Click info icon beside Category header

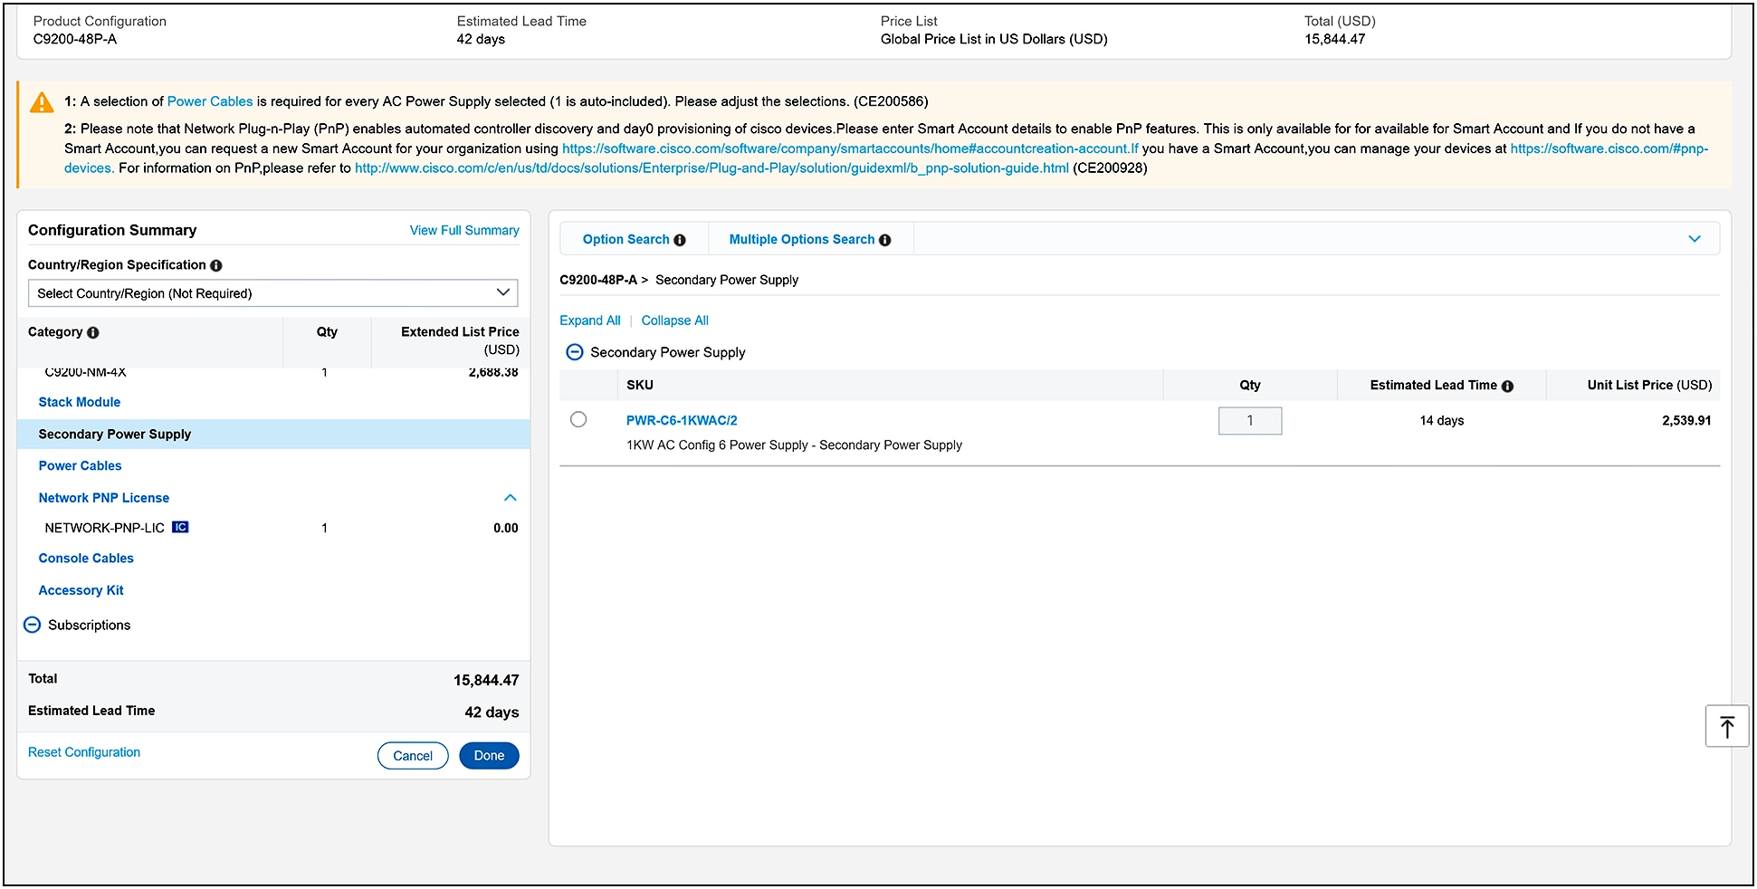pyautogui.click(x=93, y=332)
